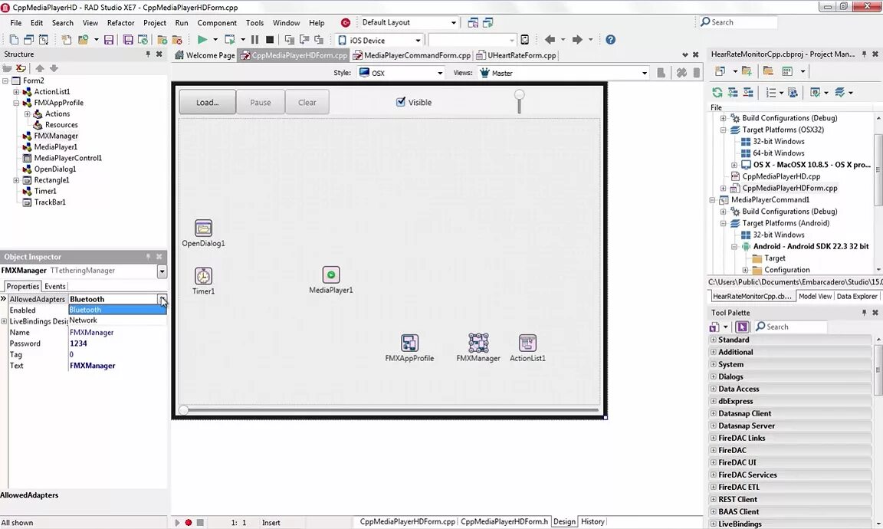The width and height of the screenshot is (883, 529).
Task: Click the Save All toolbar icon
Action: pos(128,39)
